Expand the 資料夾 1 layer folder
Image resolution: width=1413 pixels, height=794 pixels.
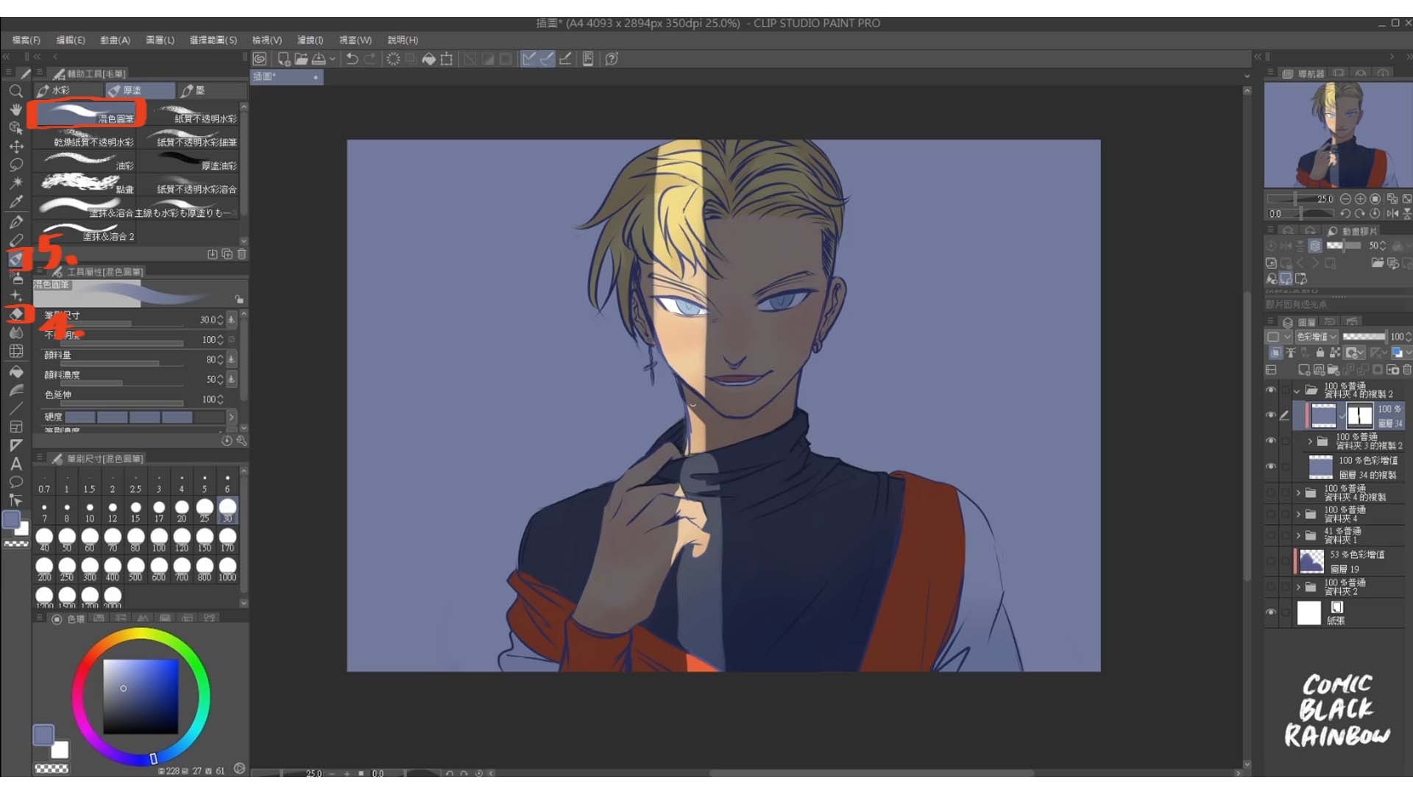click(x=1298, y=535)
